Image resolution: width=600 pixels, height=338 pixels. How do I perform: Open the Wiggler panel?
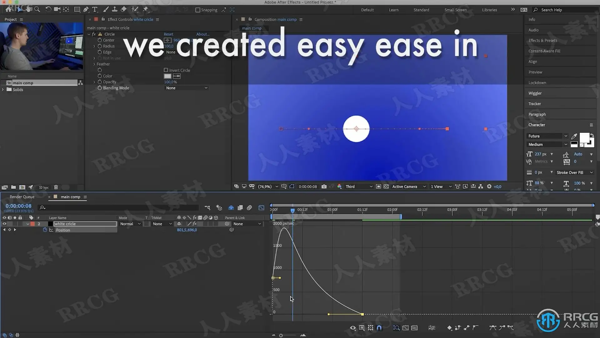tap(535, 93)
